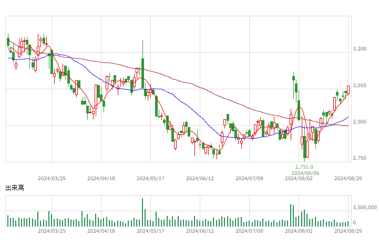379x240 pixels.
Task: Select the 2,751.0 low price annotation
Action: click(304, 167)
